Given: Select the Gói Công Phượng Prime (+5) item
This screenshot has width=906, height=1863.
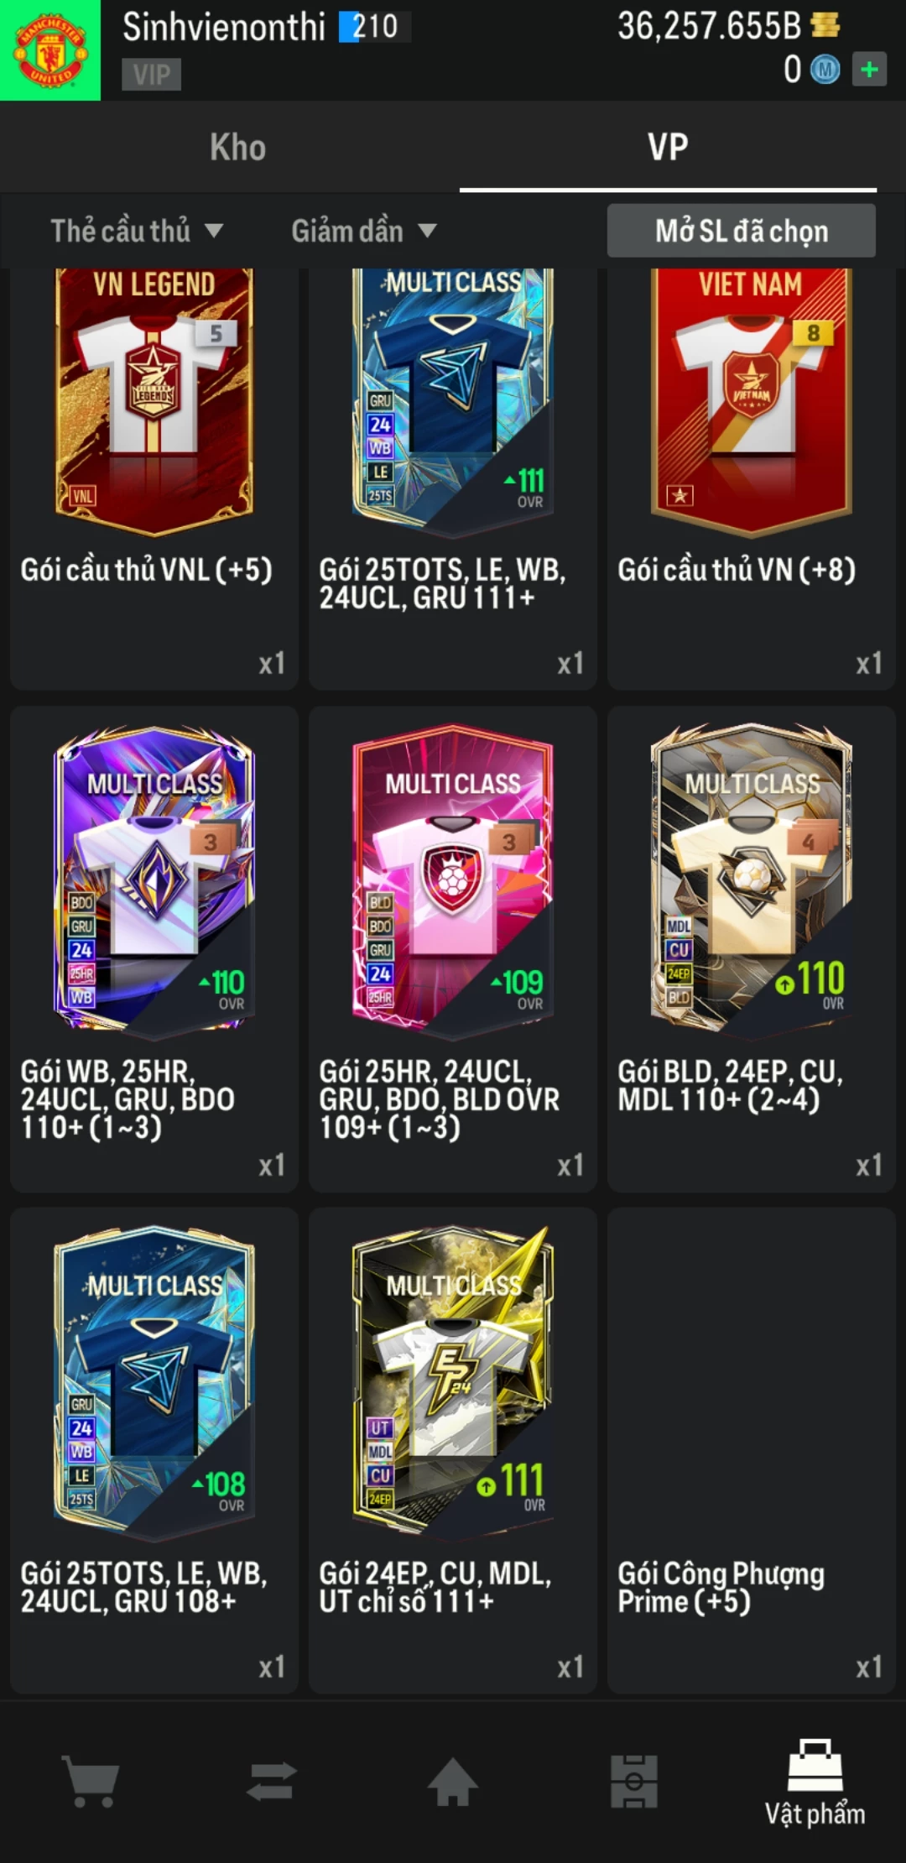Looking at the screenshot, I should point(752,1450).
